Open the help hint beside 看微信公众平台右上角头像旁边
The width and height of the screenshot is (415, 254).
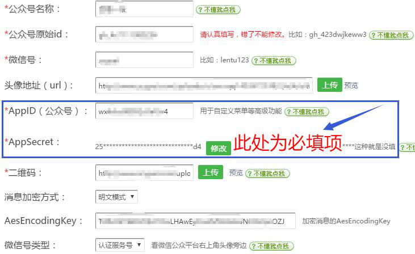(x=271, y=246)
